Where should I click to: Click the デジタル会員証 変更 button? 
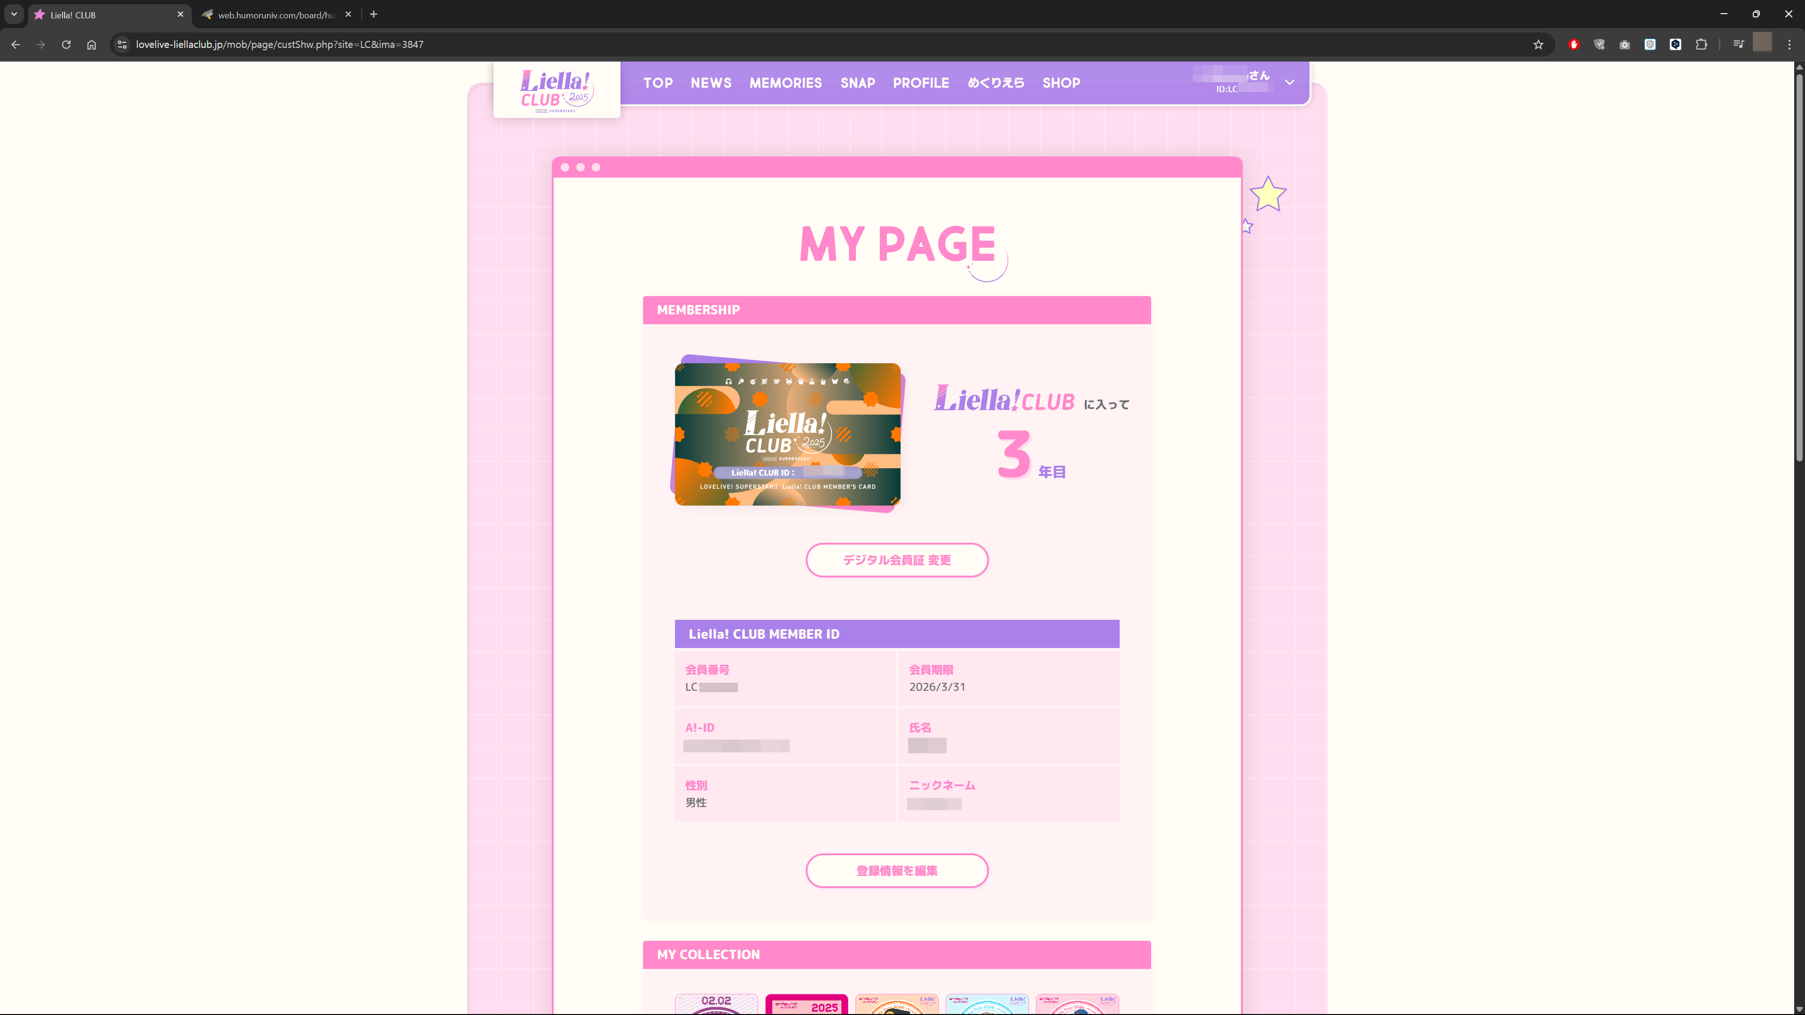[897, 560]
